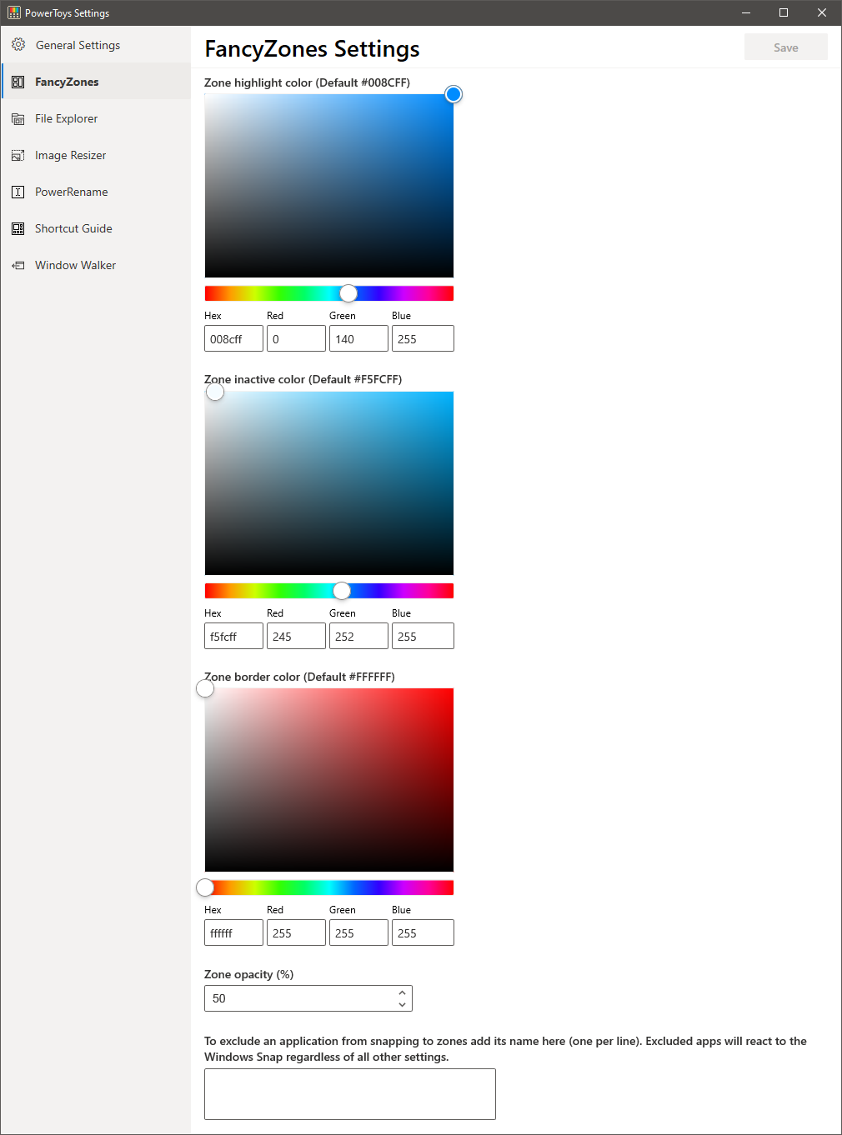The height and width of the screenshot is (1135, 842).
Task: Open the Shortcut Guide settings page
Action: tap(73, 228)
